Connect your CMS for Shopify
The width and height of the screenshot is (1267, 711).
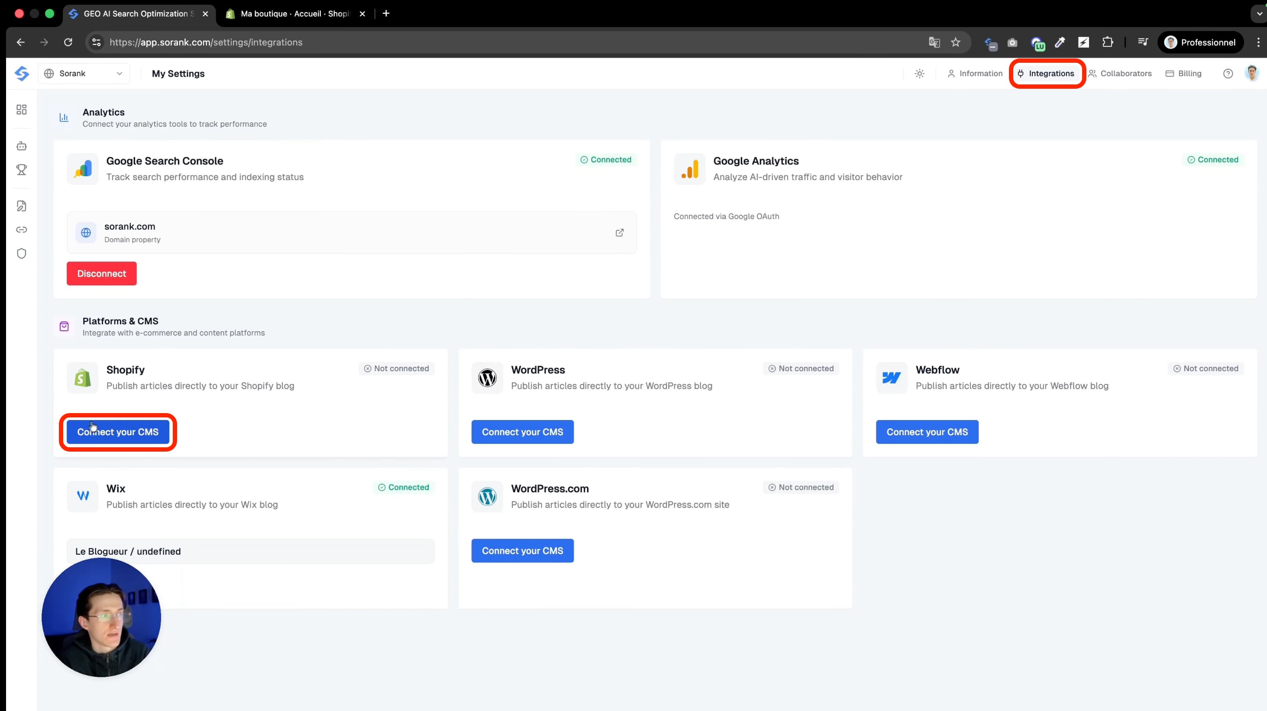pos(118,432)
